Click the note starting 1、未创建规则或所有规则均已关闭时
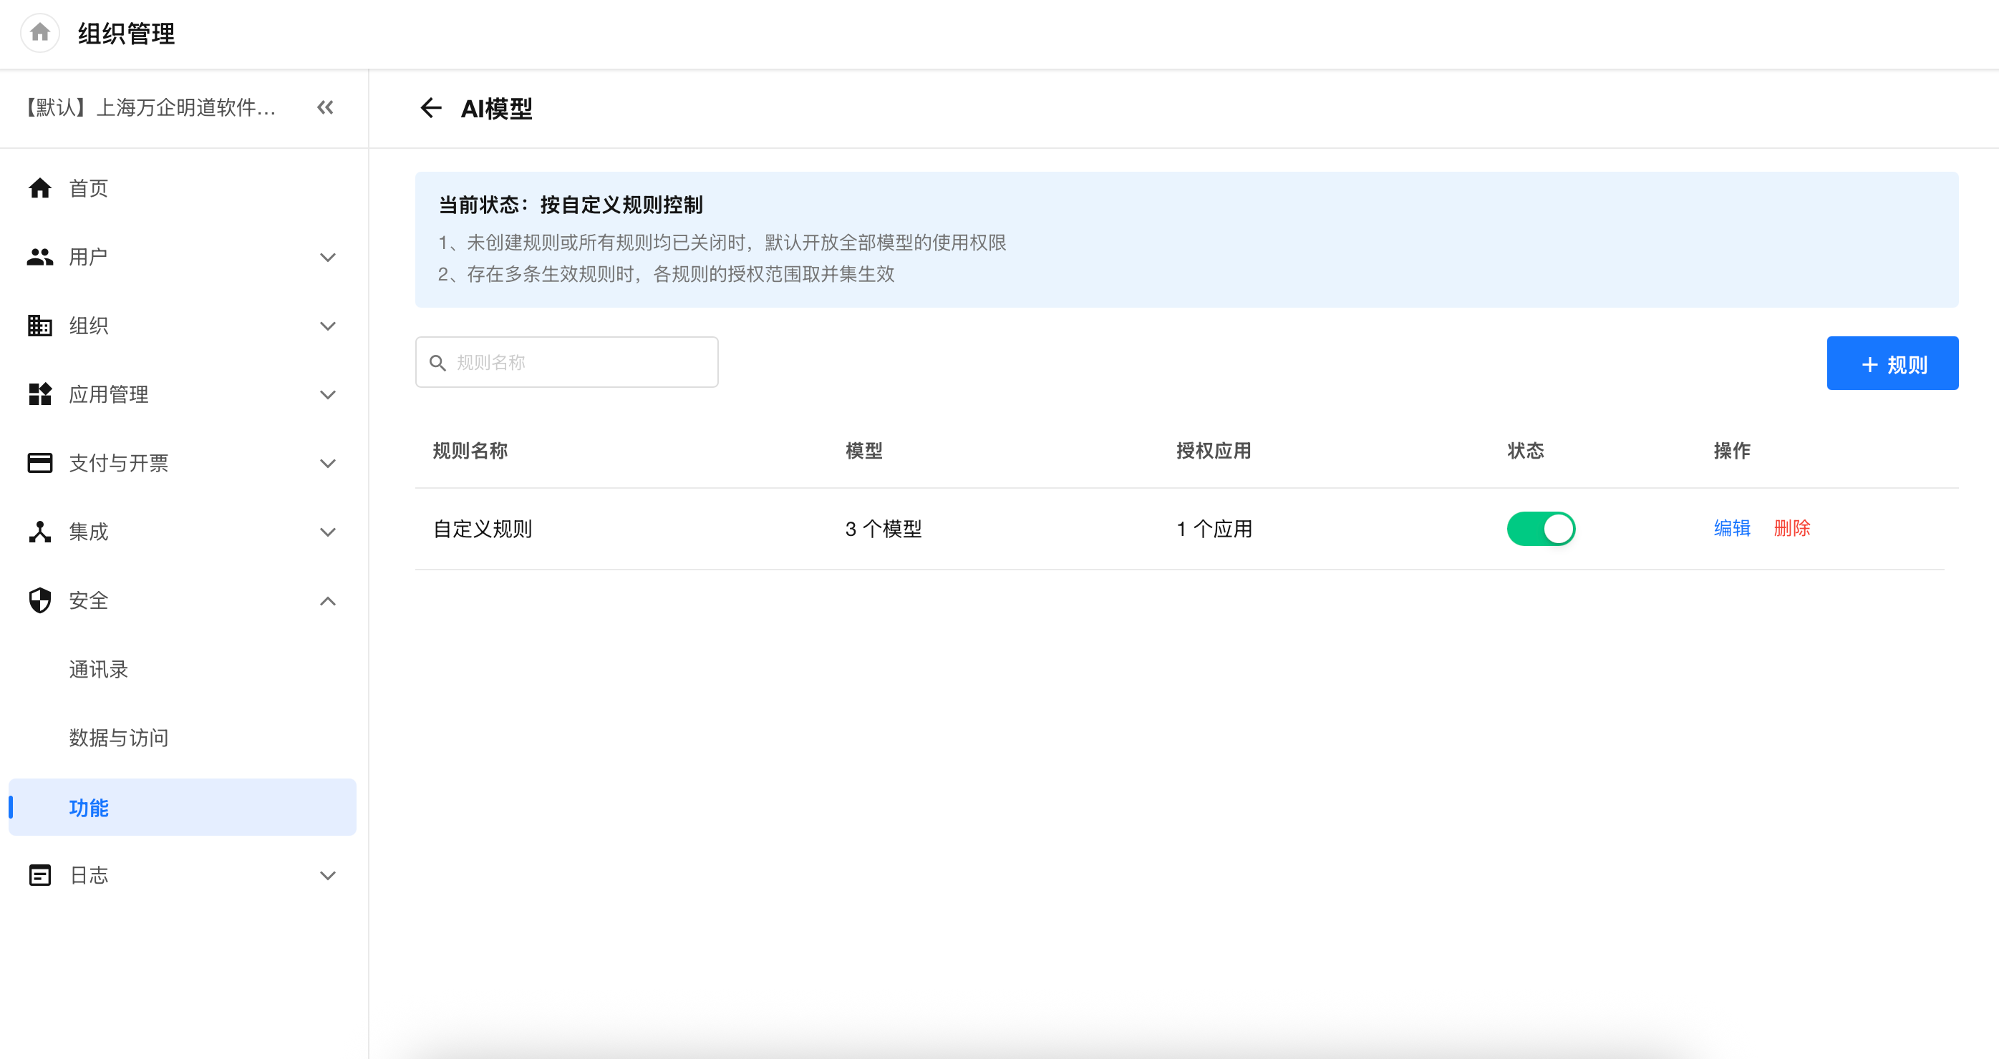Screen dimensions: 1999x1059 pyautogui.click(x=722, y=243)
